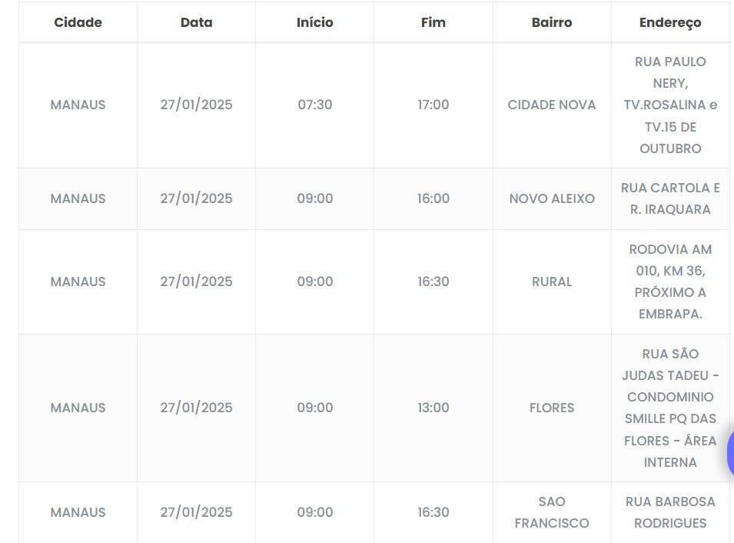Image resolution: width=734 pixels, height=543 pixels.
Task: Click the RUA SÃO JUDAS TADEU address
Action: point(670,408)
